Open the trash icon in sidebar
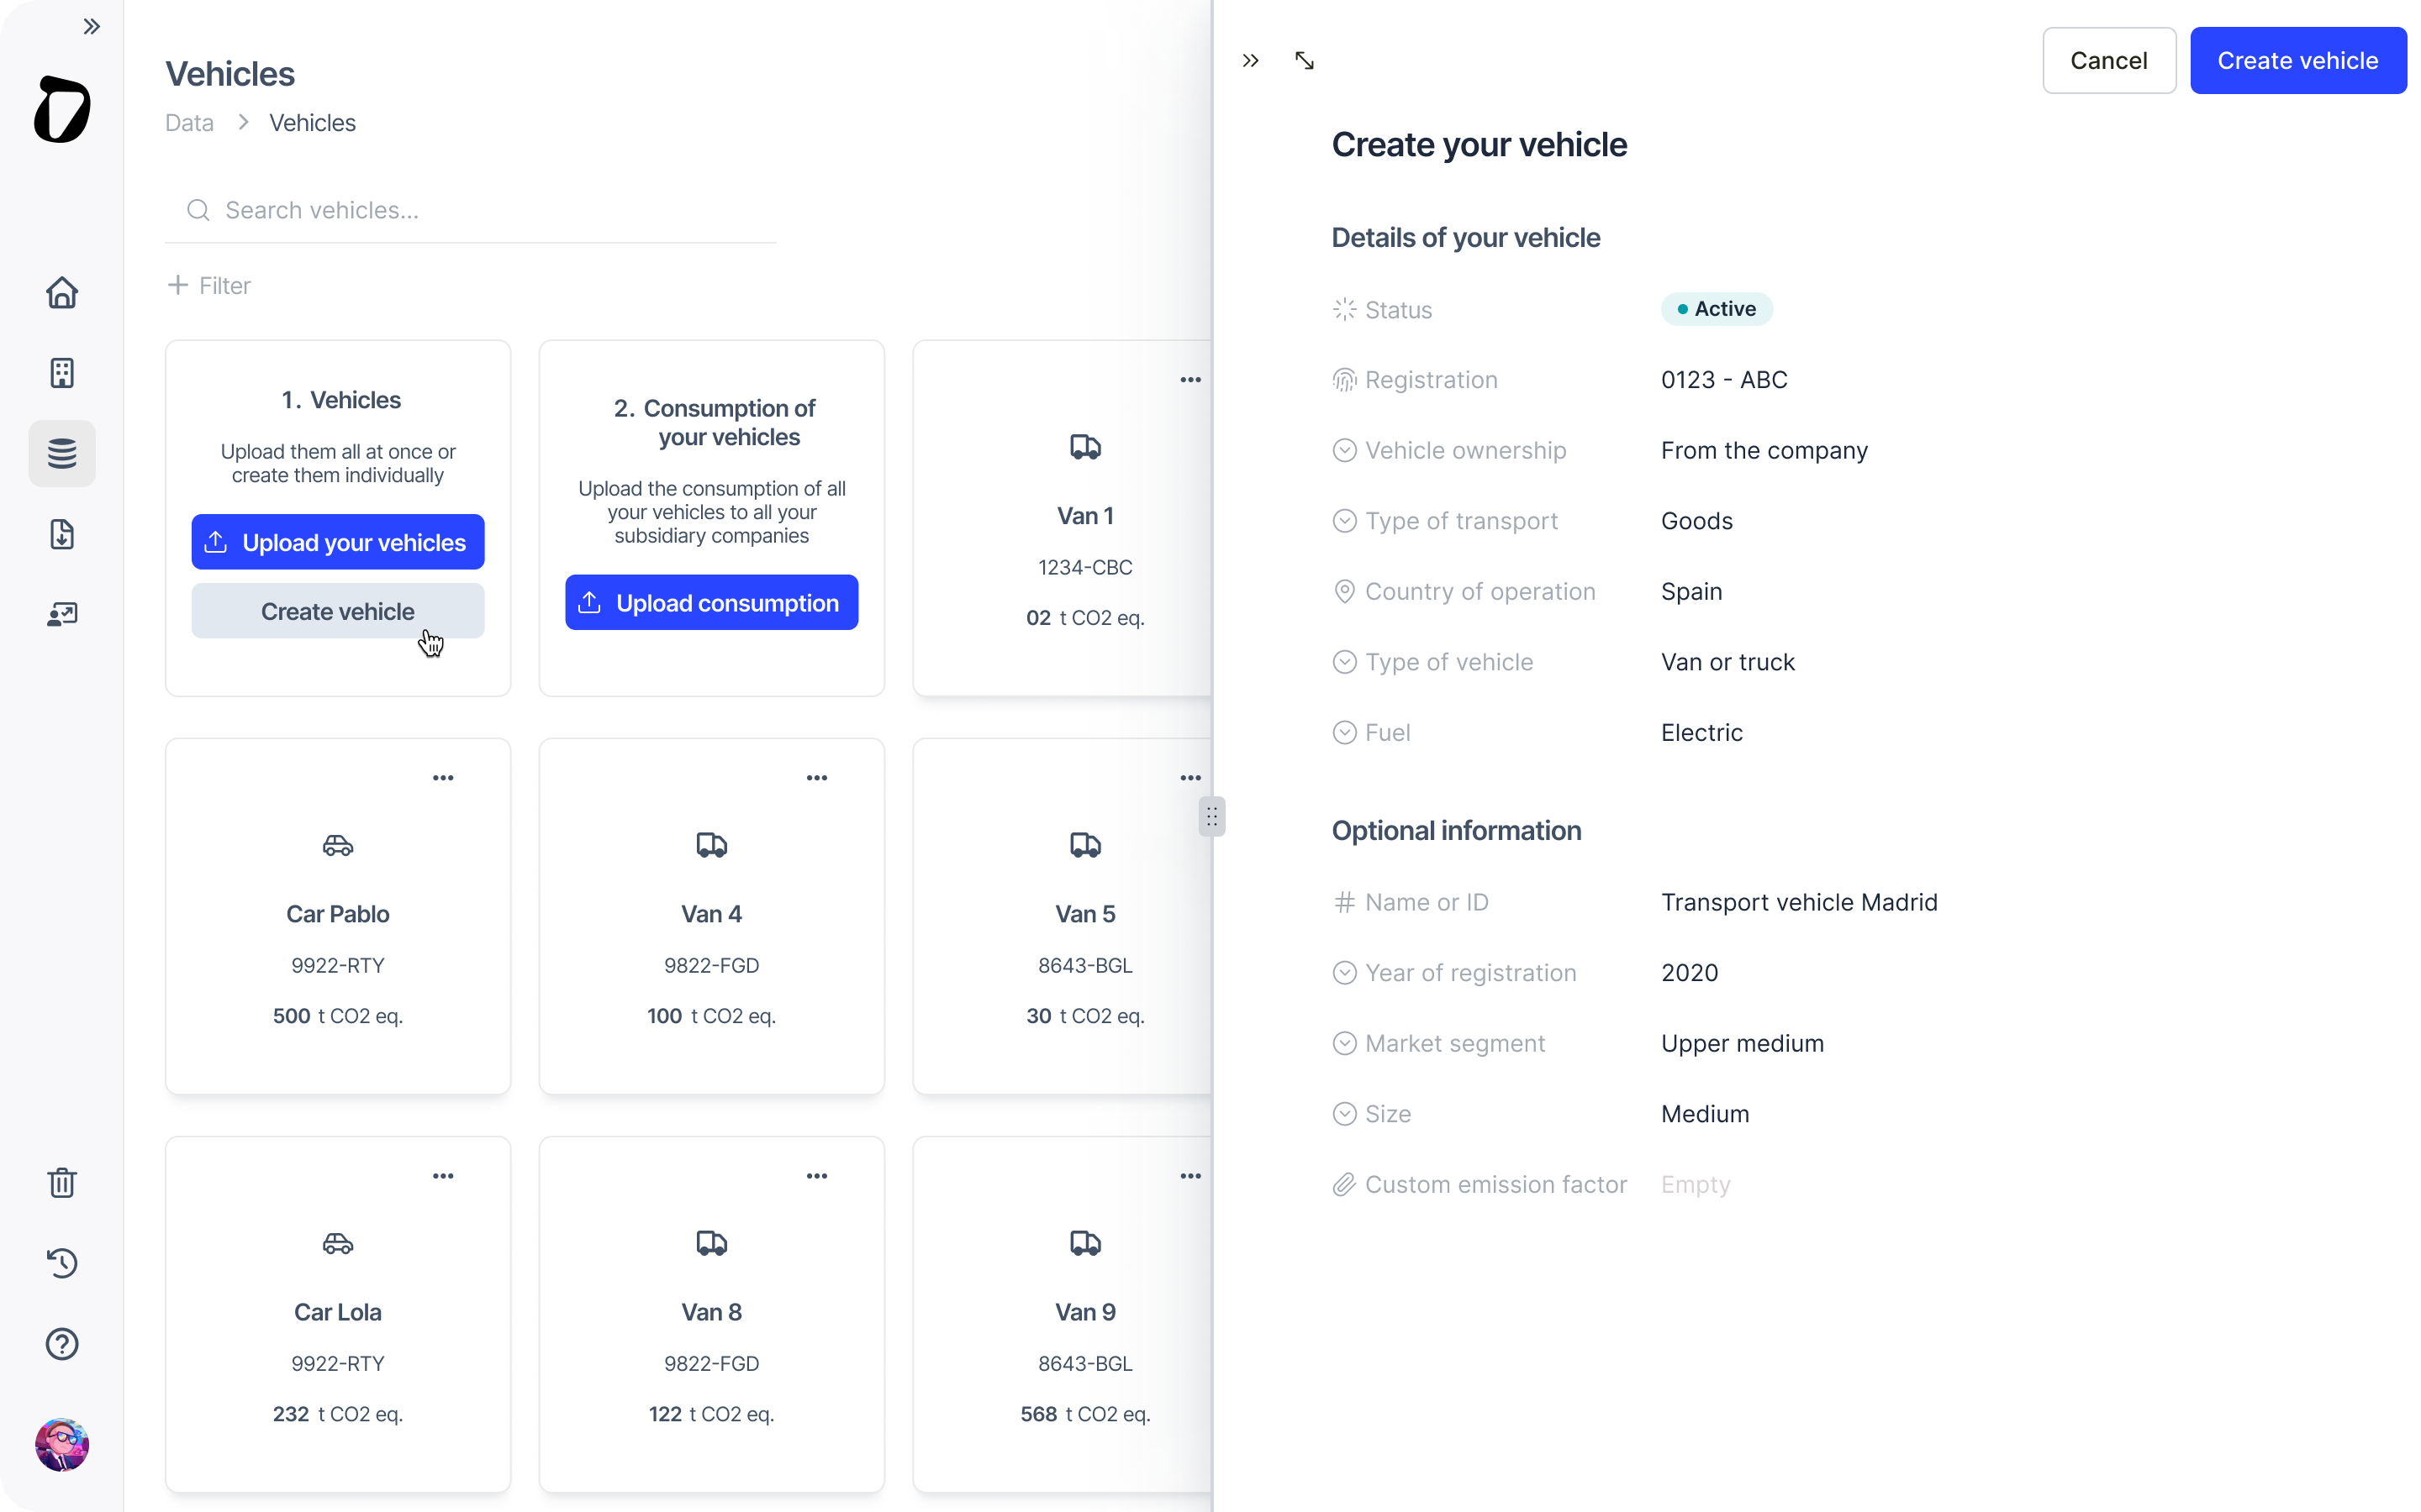This screenshot has height=1512, width=2421. 62,1182
